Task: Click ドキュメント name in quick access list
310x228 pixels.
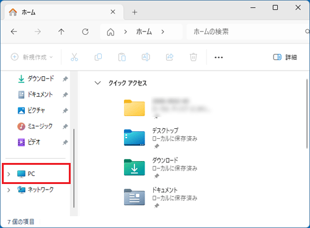Action: click(x=165, y=190)
